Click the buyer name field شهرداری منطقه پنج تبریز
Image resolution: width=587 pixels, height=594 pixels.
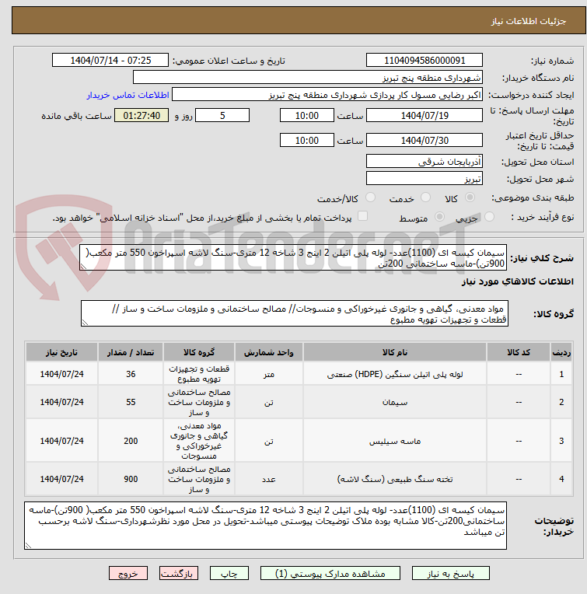308,78
